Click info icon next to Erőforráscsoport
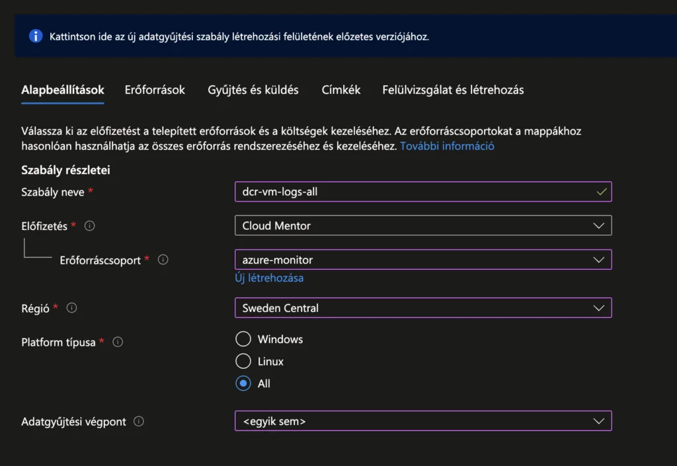This screenshot has width=677, height=466. click(x=163, y=260)
